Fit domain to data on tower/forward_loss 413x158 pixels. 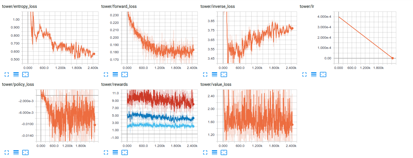click(125, 74)
